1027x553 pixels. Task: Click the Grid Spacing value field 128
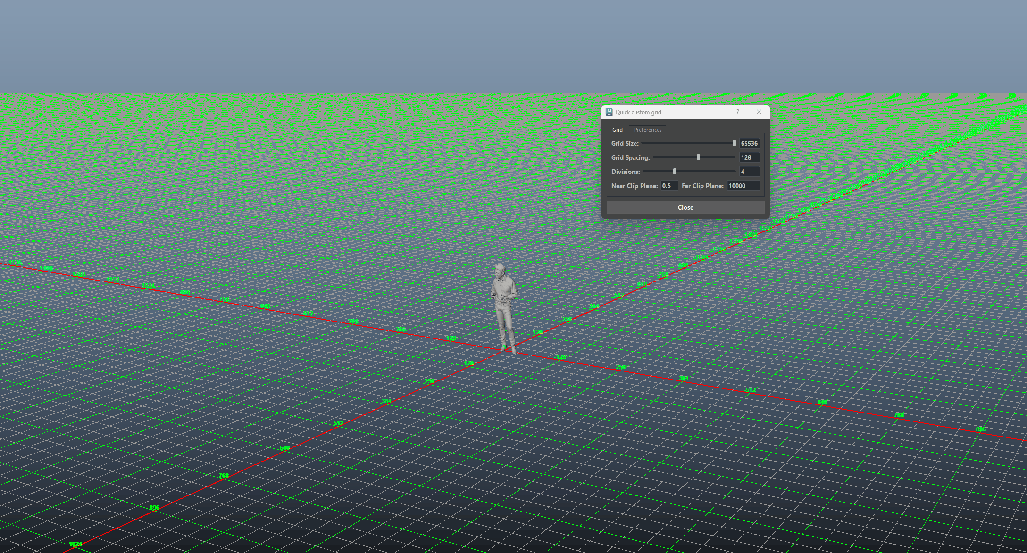tap(749, 157)
